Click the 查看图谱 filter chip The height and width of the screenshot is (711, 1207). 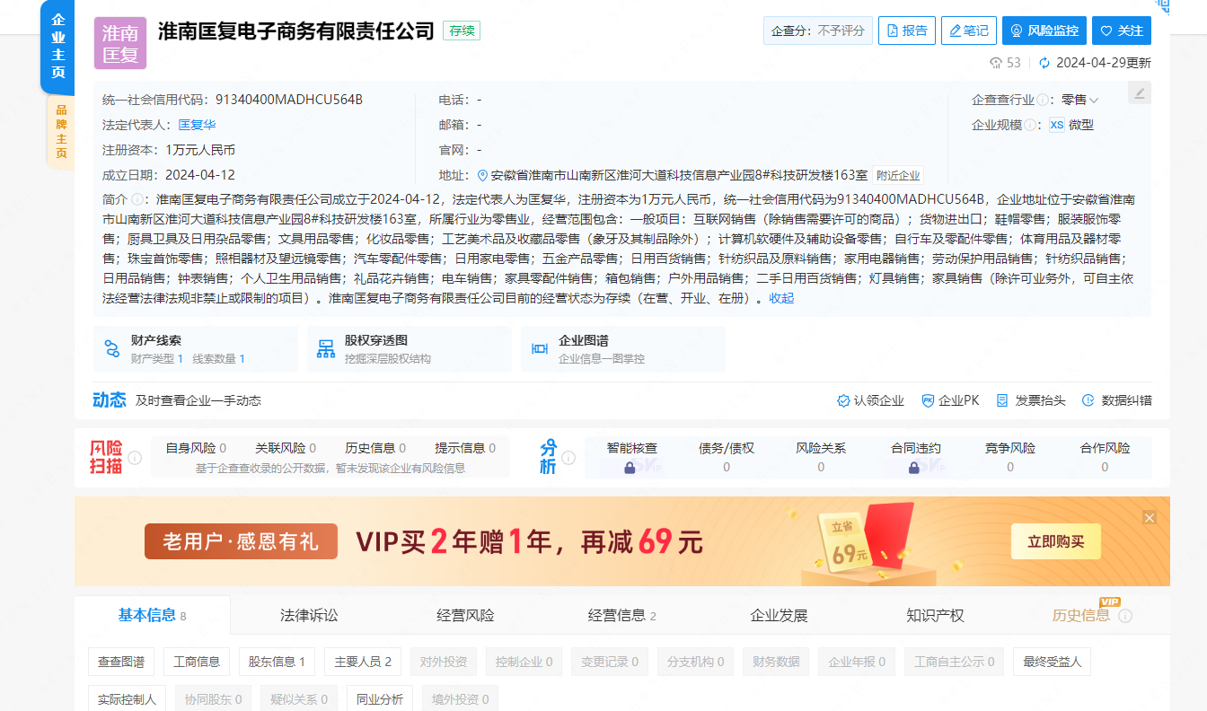tap(120, 662)
